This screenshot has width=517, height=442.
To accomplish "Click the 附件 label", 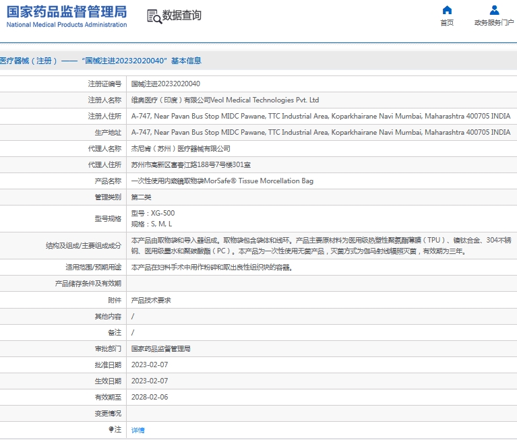I will (x=115, y=301).
